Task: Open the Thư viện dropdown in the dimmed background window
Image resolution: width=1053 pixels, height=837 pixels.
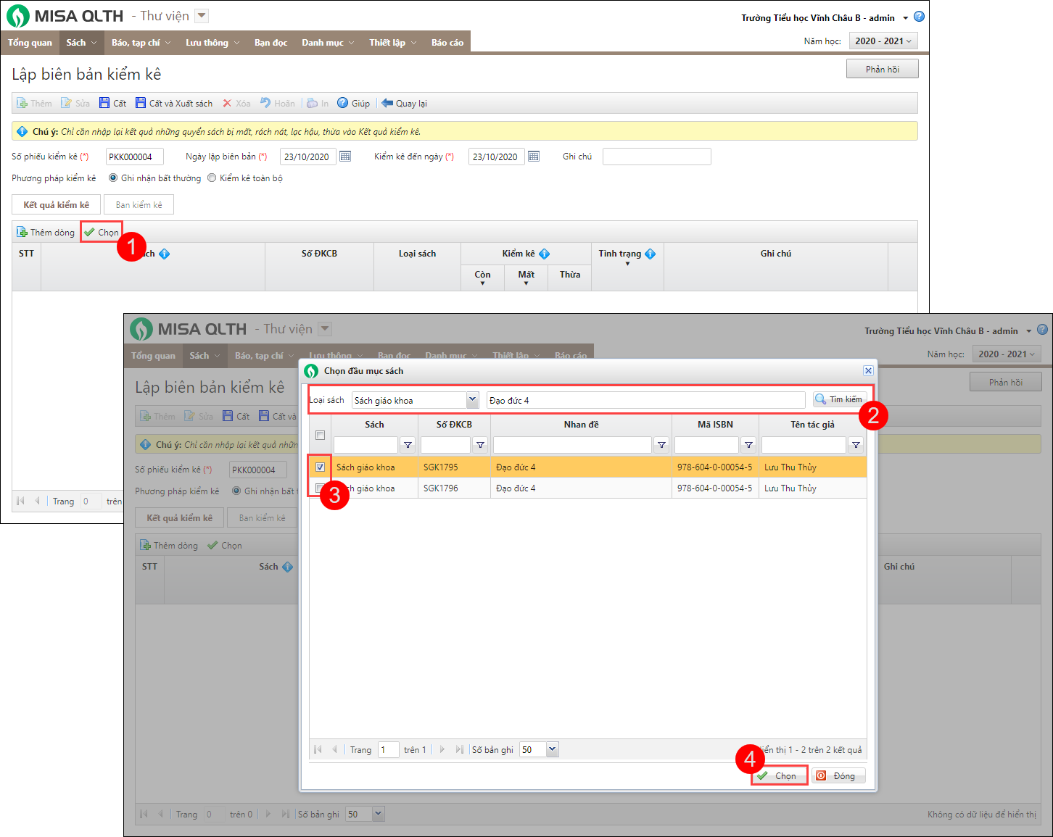Action: [x=325, y=329]
